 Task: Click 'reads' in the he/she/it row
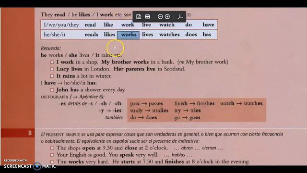[x=92, y=35]
